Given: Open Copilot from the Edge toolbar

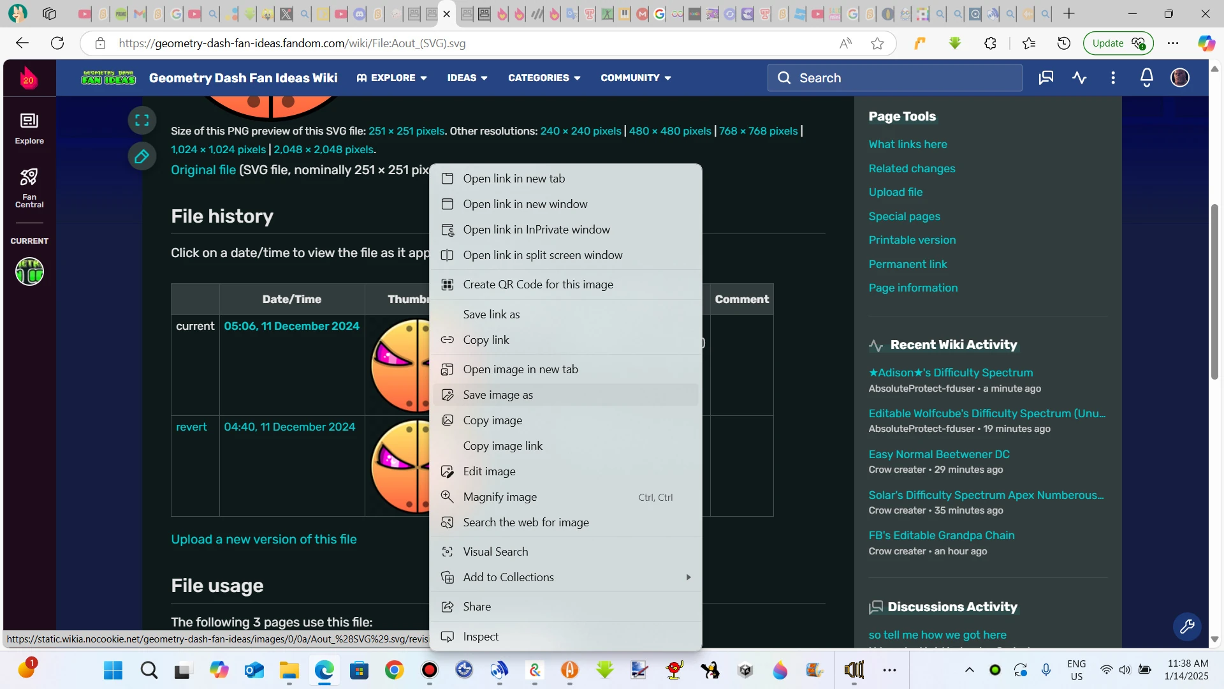Looking at the screenshot, I should coord(1206,43).
